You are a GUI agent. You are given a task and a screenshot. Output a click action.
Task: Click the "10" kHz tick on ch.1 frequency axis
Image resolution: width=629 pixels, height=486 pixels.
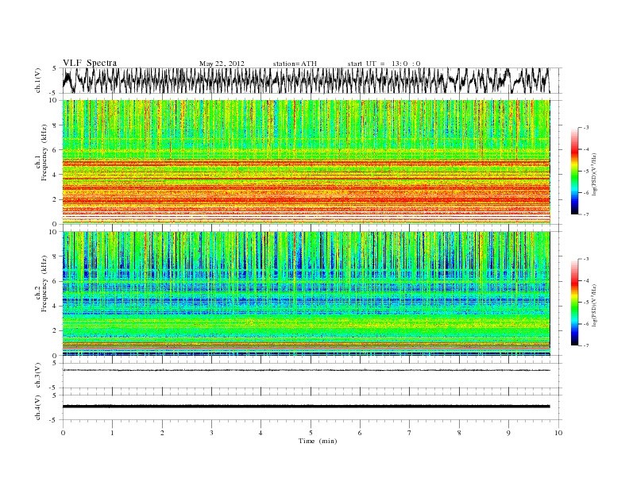coord(54,100)
